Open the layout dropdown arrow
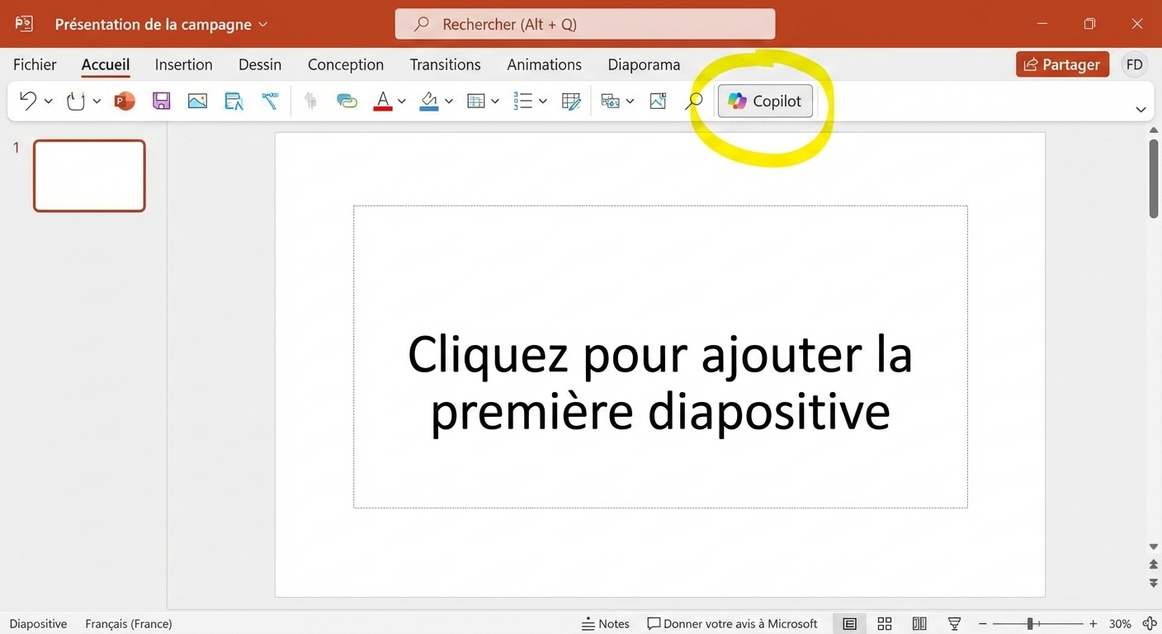This screenshot has width=1162, height=634. click(495, 102)
